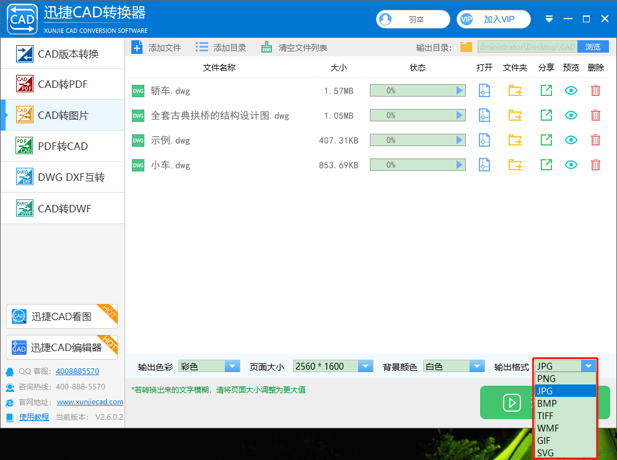Preview 全套古典拱桥的结构设计图.dwg with eye icon
The width and height of the screenshot is (617, 460).
[571, 116]
